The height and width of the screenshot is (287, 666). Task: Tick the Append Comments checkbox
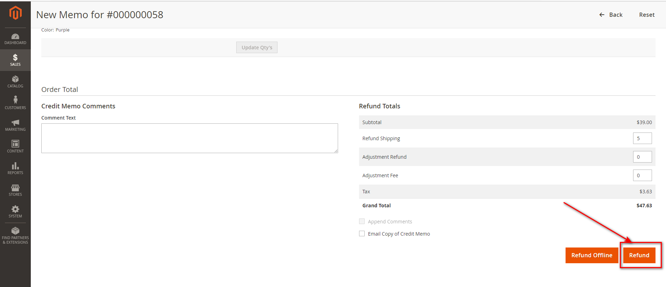(362, 221)
